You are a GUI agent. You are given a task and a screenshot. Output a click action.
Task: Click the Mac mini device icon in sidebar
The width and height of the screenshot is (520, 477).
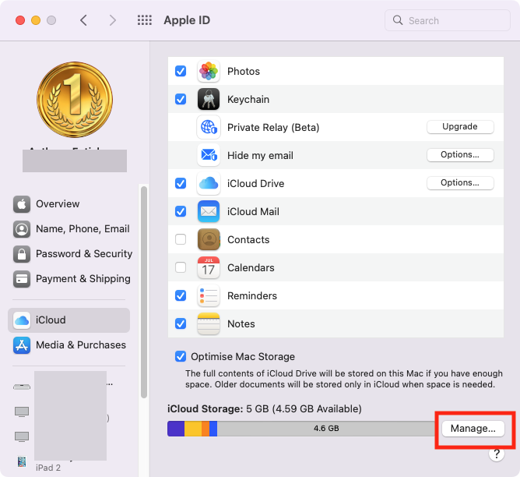22,387
